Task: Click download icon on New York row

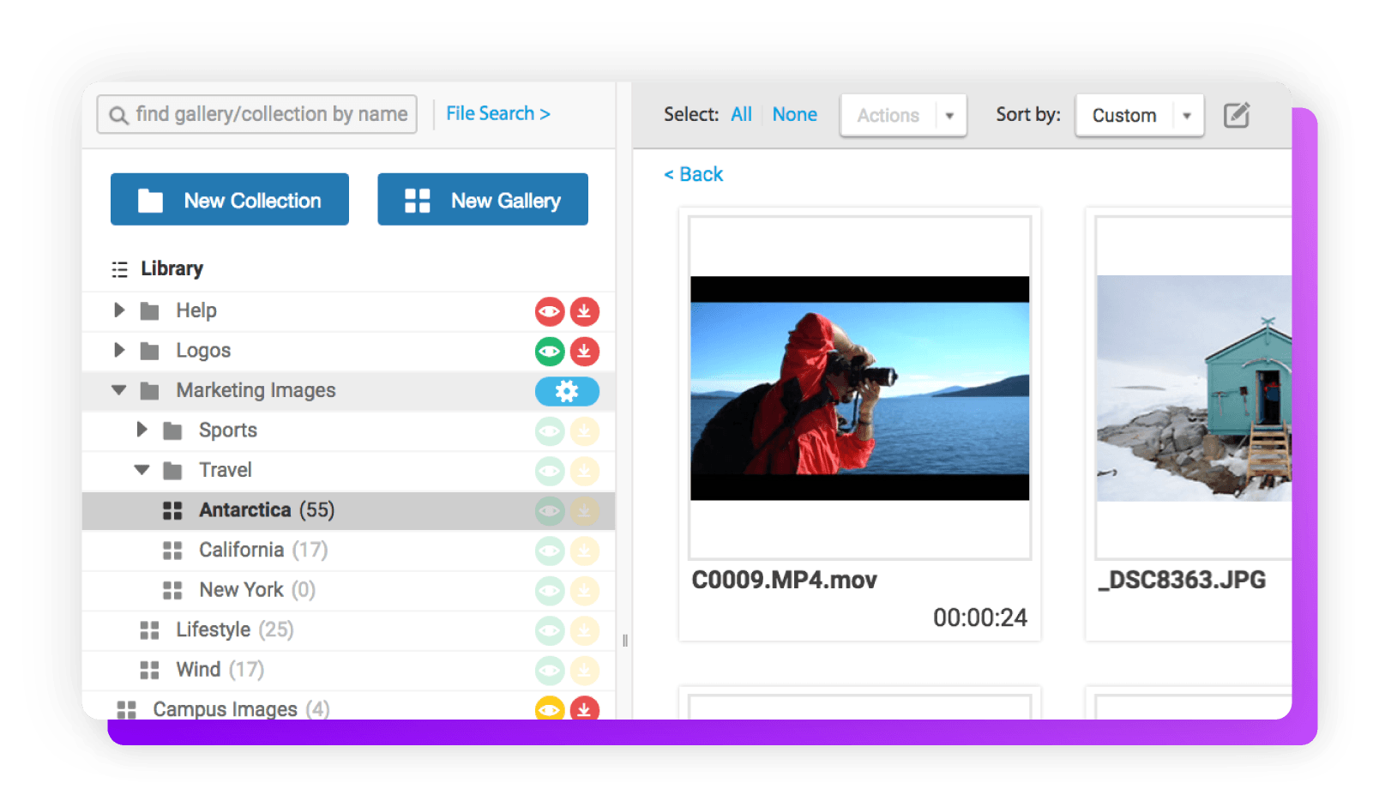Action: coord(585,591)
